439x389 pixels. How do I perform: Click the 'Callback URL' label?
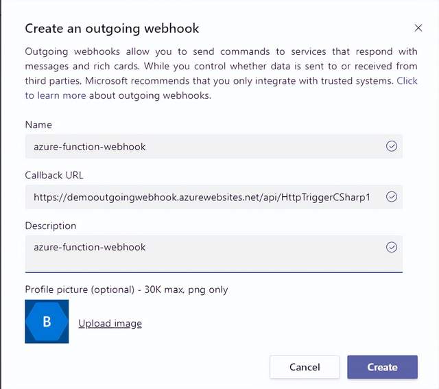point(54,175)
